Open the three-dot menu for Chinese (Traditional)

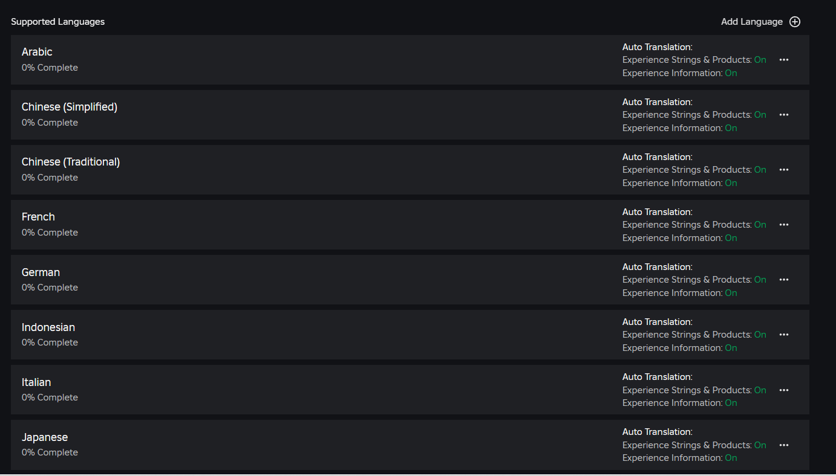click(784, 170)
